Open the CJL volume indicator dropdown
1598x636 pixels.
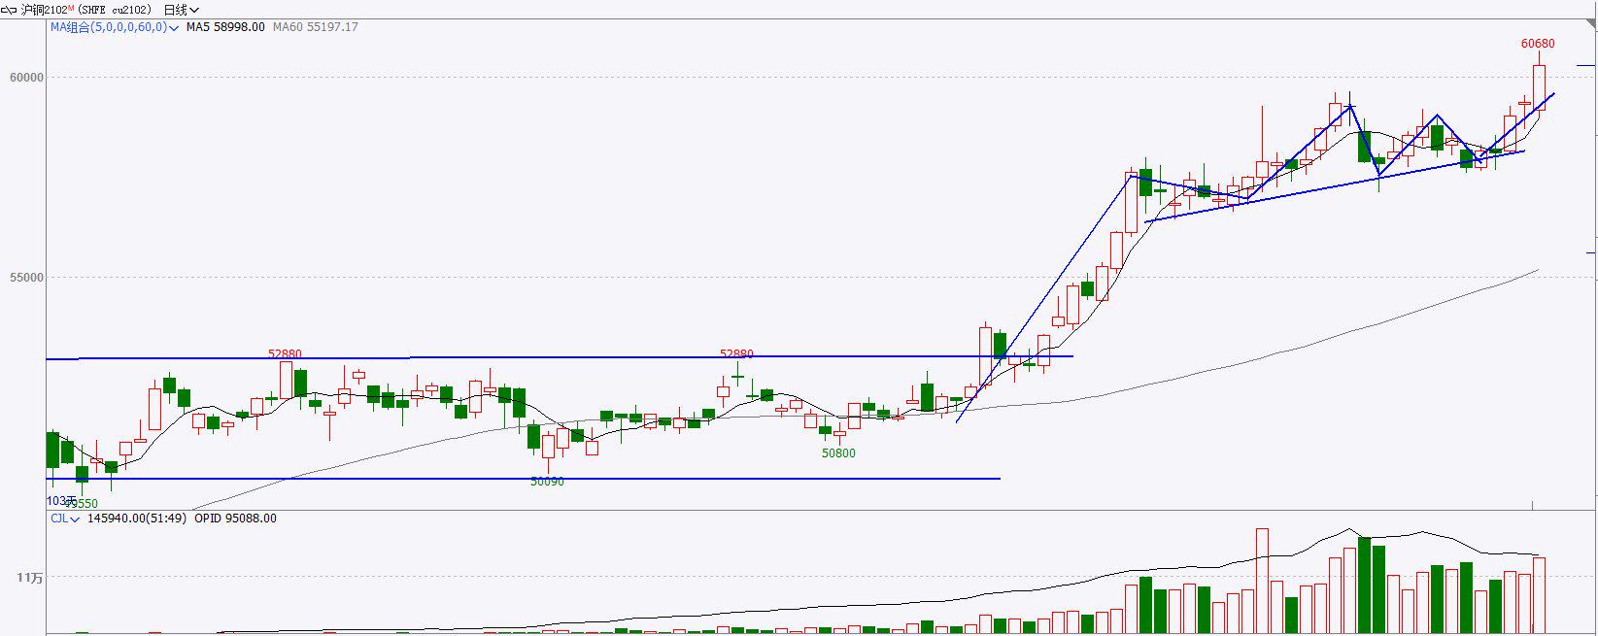pos(76,519)
